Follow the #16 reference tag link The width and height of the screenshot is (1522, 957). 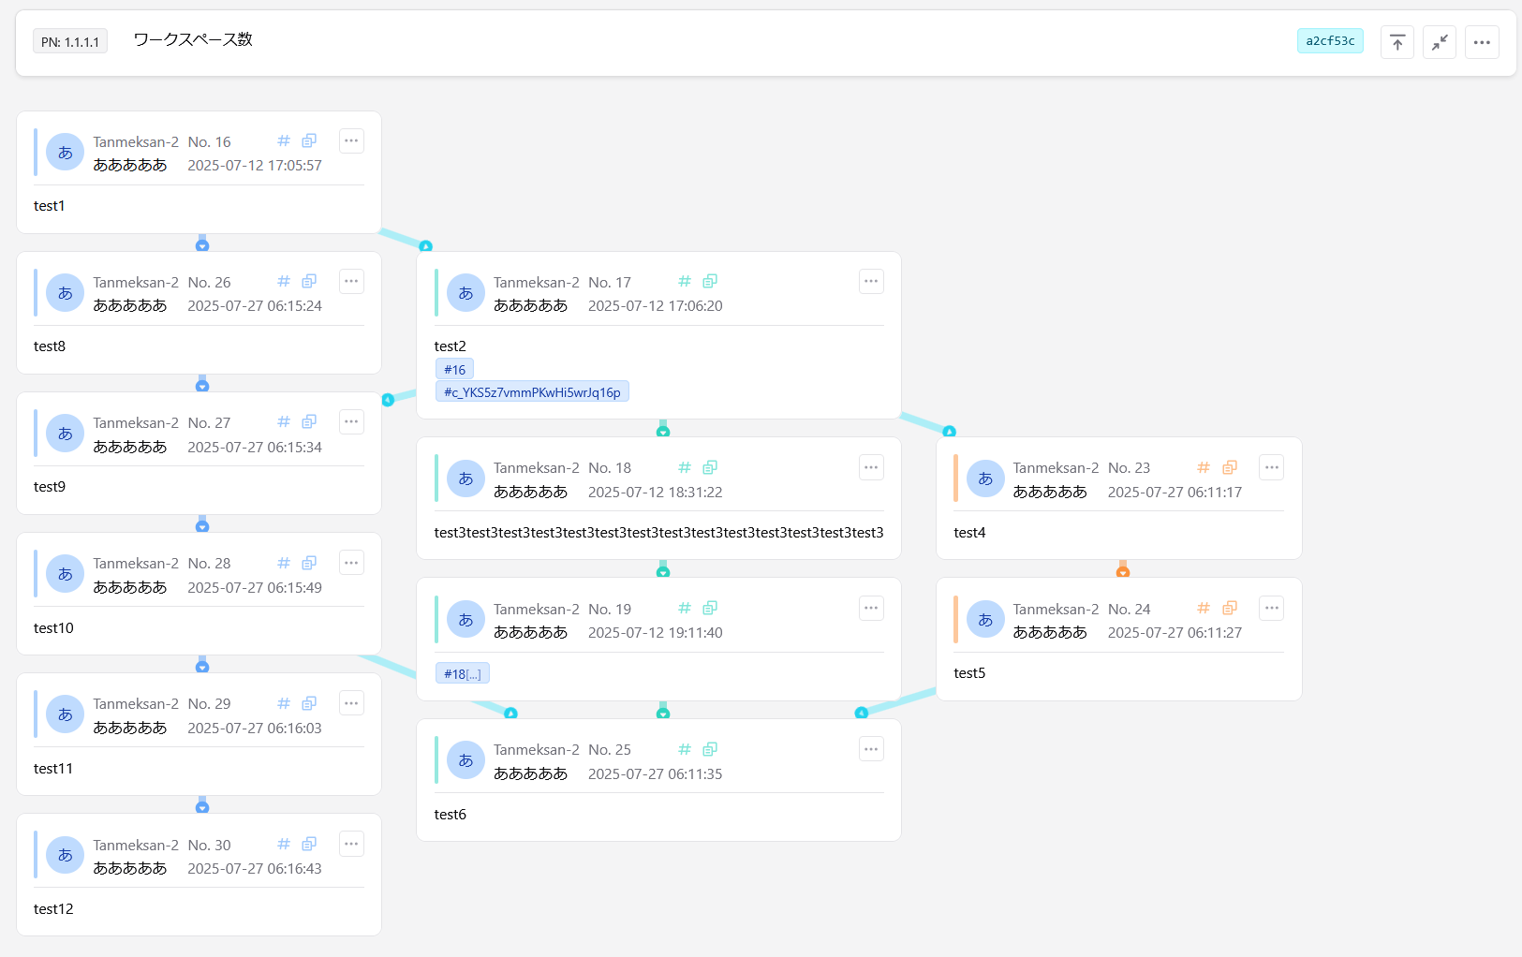[454, 370]
